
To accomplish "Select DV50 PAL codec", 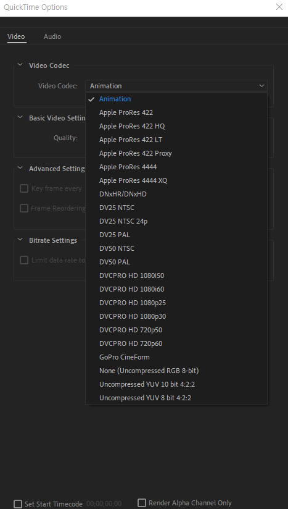I will pyautogui.click(x=176, y=262).
